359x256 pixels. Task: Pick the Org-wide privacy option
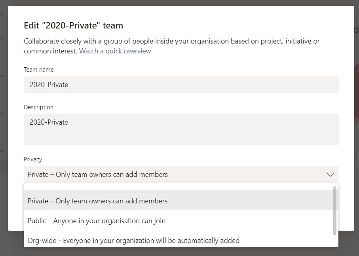133,240
